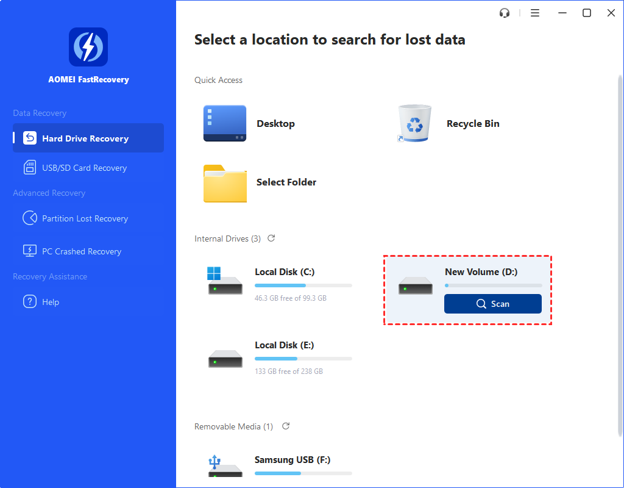Click Local Disk (E:) usage bar
The width and height of the screenshot is (624, 488).
click(303, 359)
